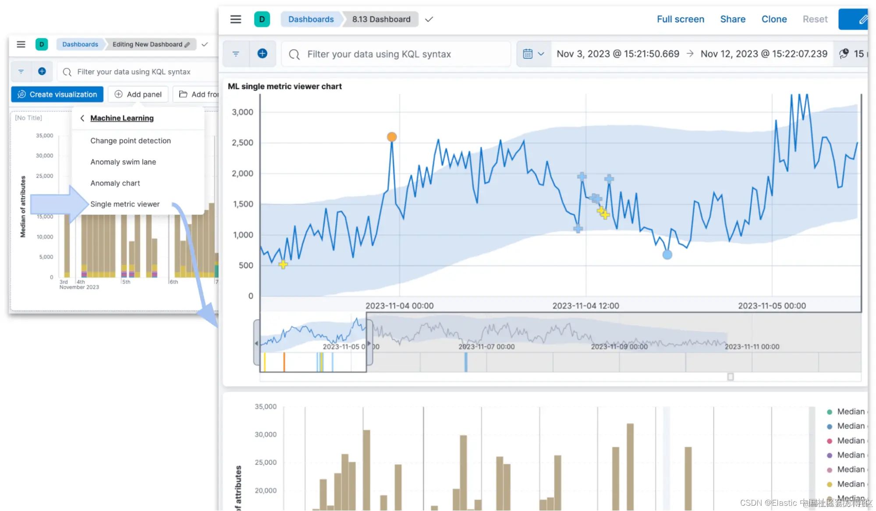Click the orange anomaly marker on chart
This screenshot has height=511, width=876.
pos(392,137)
